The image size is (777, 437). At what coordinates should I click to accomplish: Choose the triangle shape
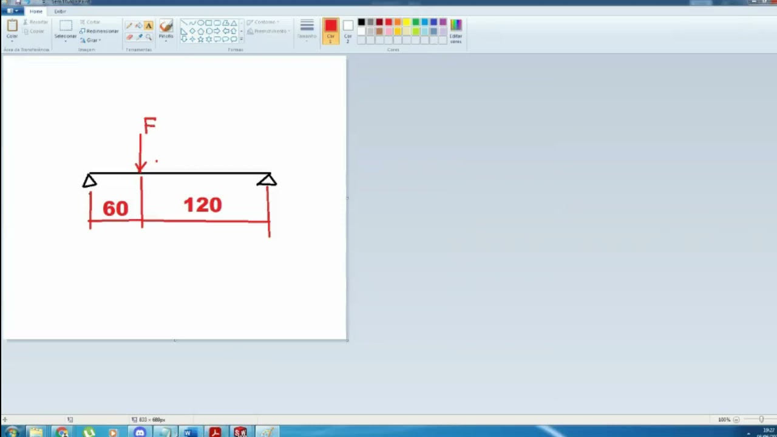[x=234, y=23]
